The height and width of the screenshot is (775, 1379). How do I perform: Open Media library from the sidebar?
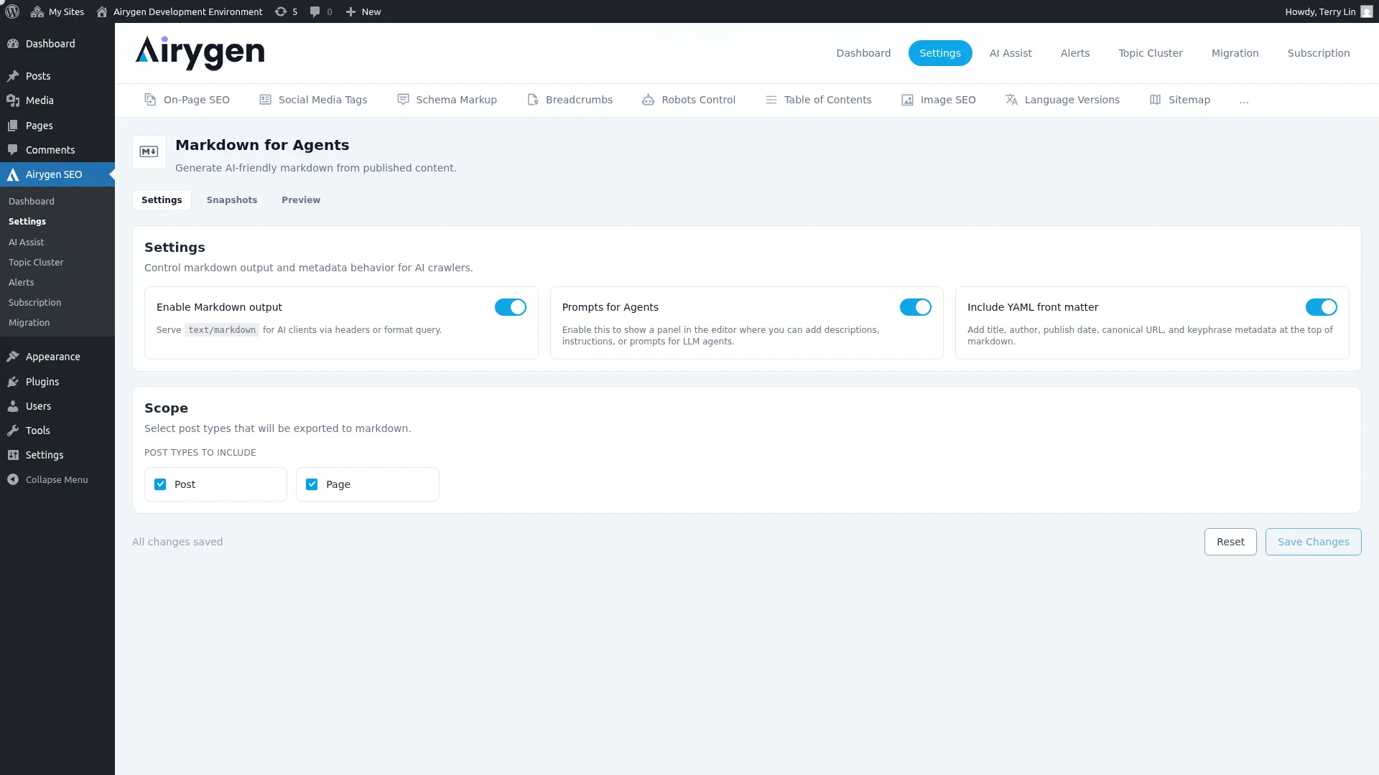pos(57,100)
